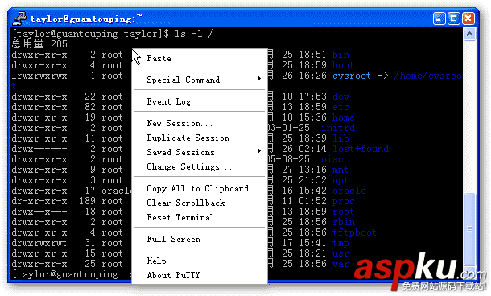Open the Event Log entry
491x296 pixels.
pos(200,101)
